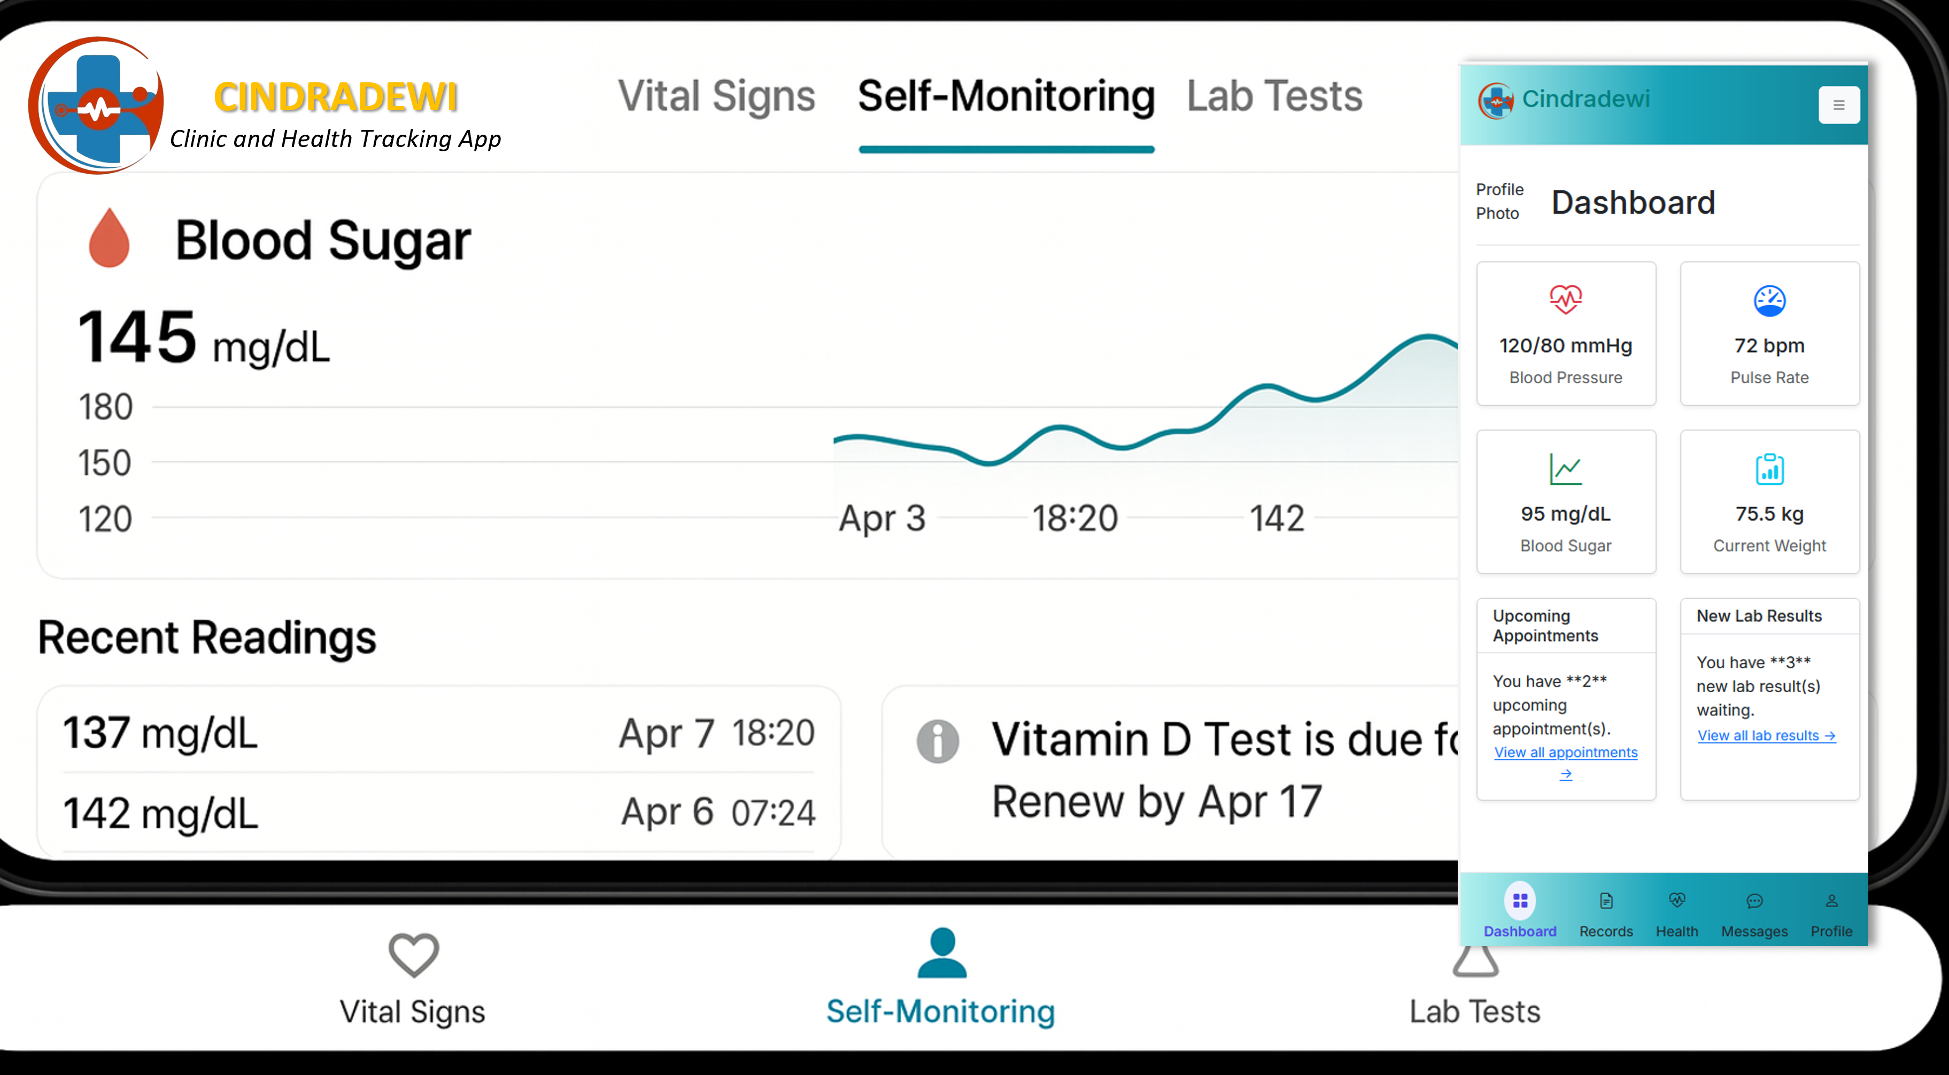Screen dimensions: 1949x1075
Task: Open Profile via the person icon
Action: (1832, 900)
